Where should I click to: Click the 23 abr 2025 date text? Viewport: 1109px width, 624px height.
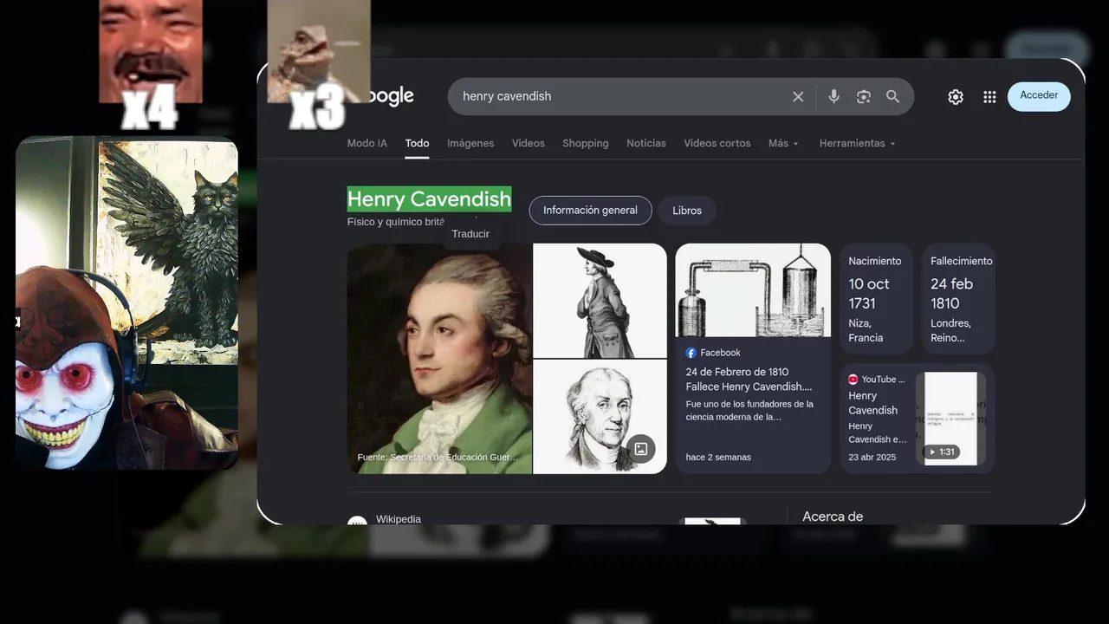pos(872,457)
